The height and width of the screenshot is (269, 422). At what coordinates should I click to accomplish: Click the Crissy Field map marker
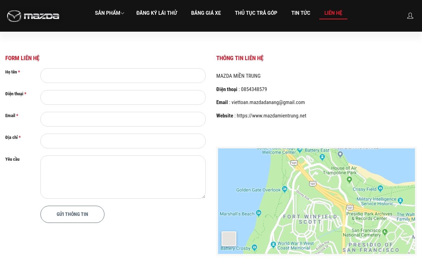(380, 189)
